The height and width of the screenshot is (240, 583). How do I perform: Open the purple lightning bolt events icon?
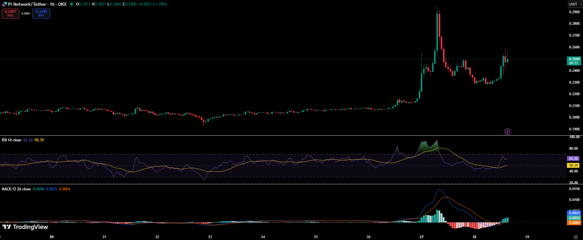[x=508, y=131]
